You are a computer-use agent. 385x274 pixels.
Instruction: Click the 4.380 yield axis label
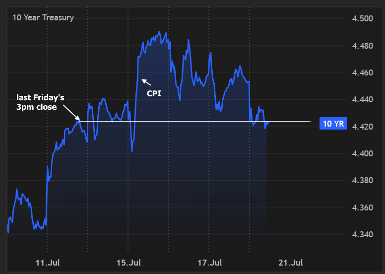(x=362, y=180)
